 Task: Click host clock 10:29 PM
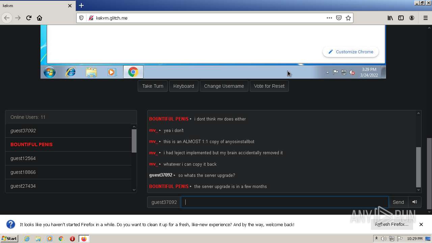415,239
